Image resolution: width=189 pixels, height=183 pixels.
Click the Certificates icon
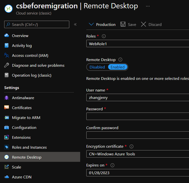coord(7,107)
